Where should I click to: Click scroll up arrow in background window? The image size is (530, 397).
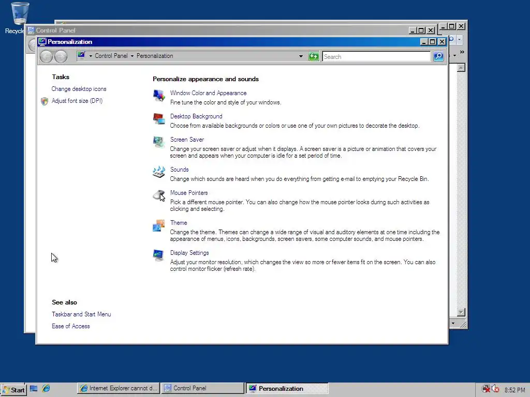461,68
